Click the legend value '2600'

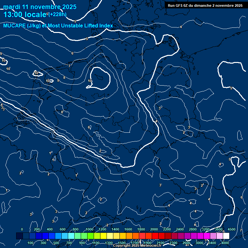pos(186,243)
